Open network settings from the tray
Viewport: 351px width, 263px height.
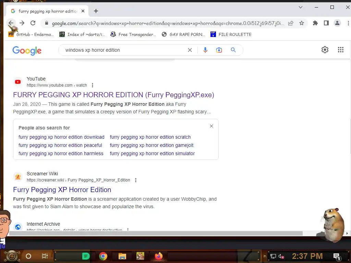273,256
